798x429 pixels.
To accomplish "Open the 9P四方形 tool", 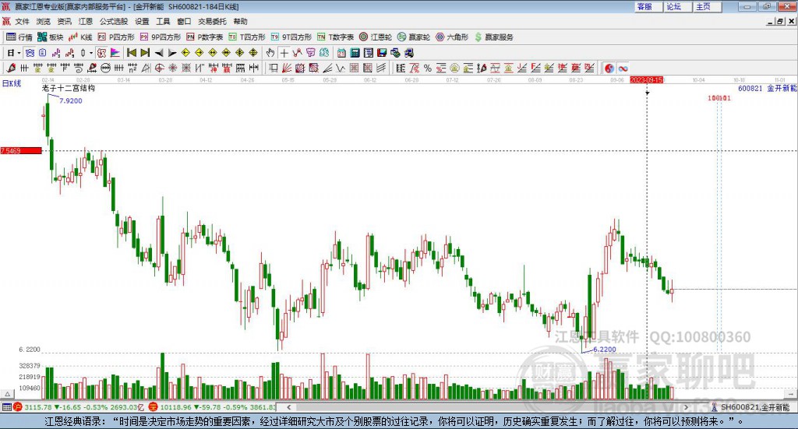I will tap(161, 37).
